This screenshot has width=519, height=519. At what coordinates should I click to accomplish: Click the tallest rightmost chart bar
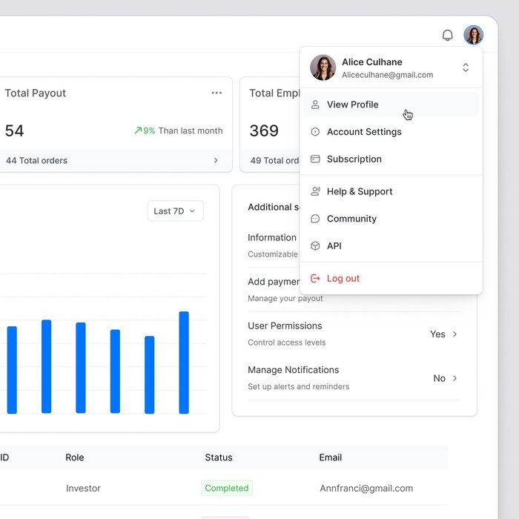point(184,363)
